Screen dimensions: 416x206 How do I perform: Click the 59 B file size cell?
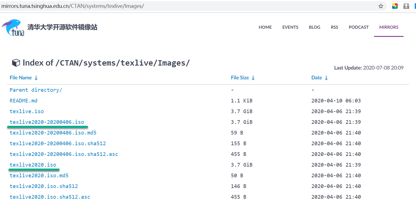[x=237, y=133]
